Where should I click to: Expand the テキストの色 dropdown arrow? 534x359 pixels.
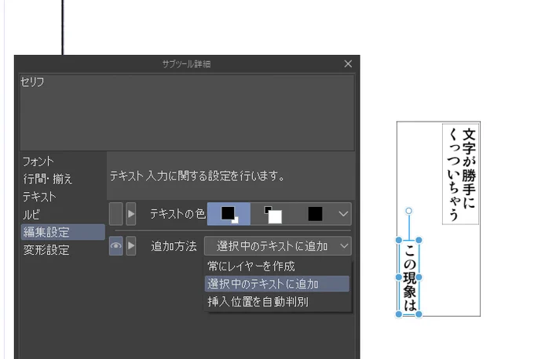point(343,214)
